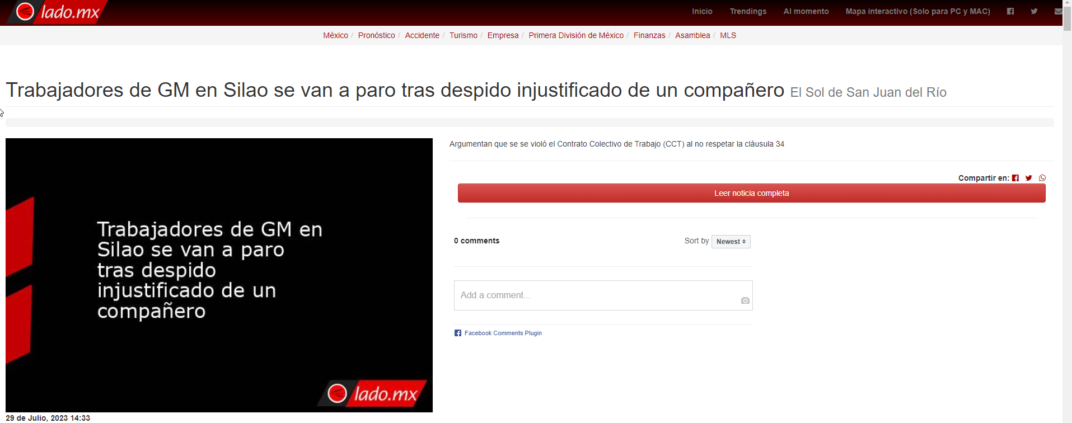The image size is (1072, 423).
Task: Click the summary text about Contrato Colectivo
Action: tap(616, 144)
